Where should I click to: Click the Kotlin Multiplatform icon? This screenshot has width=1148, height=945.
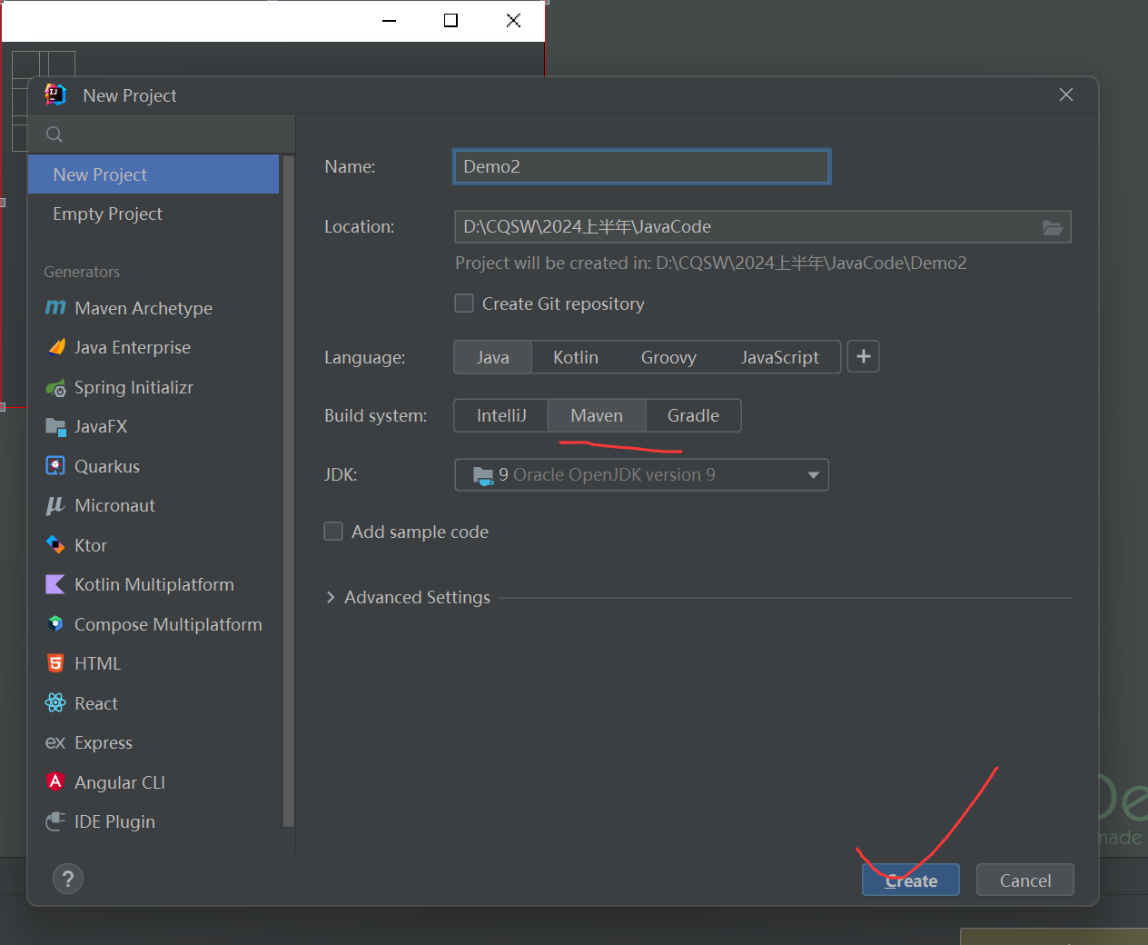tap(55, 584)
